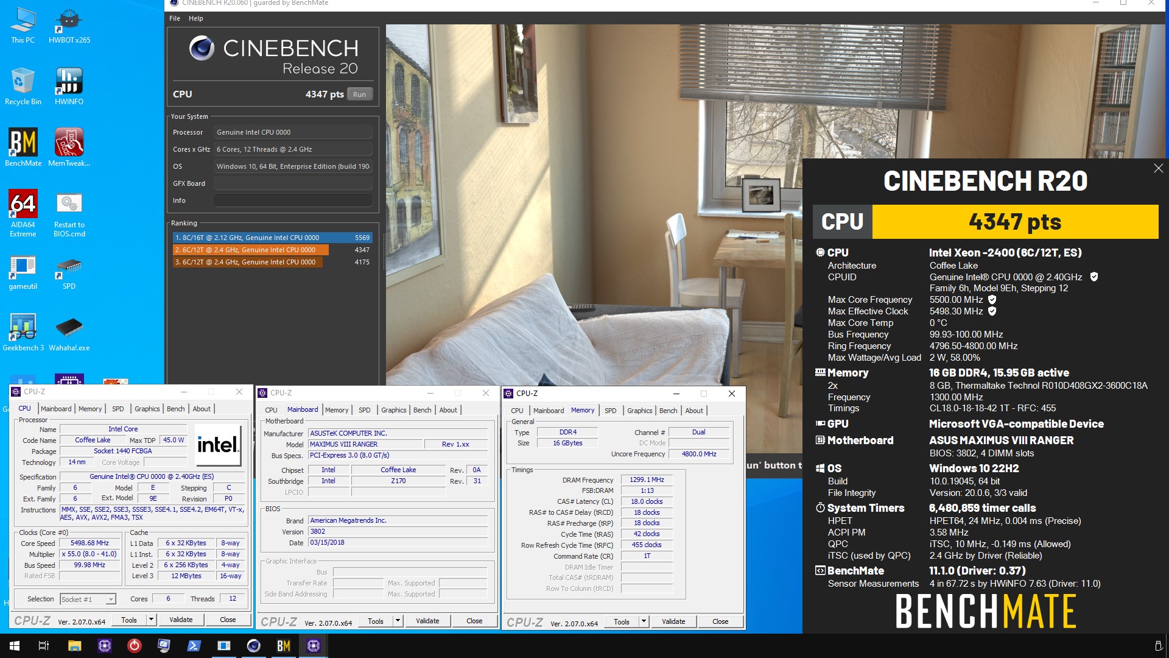Open CPU tab in right CPU-Z window
Screen dimensions: 1169x658
tap(517, 411)
